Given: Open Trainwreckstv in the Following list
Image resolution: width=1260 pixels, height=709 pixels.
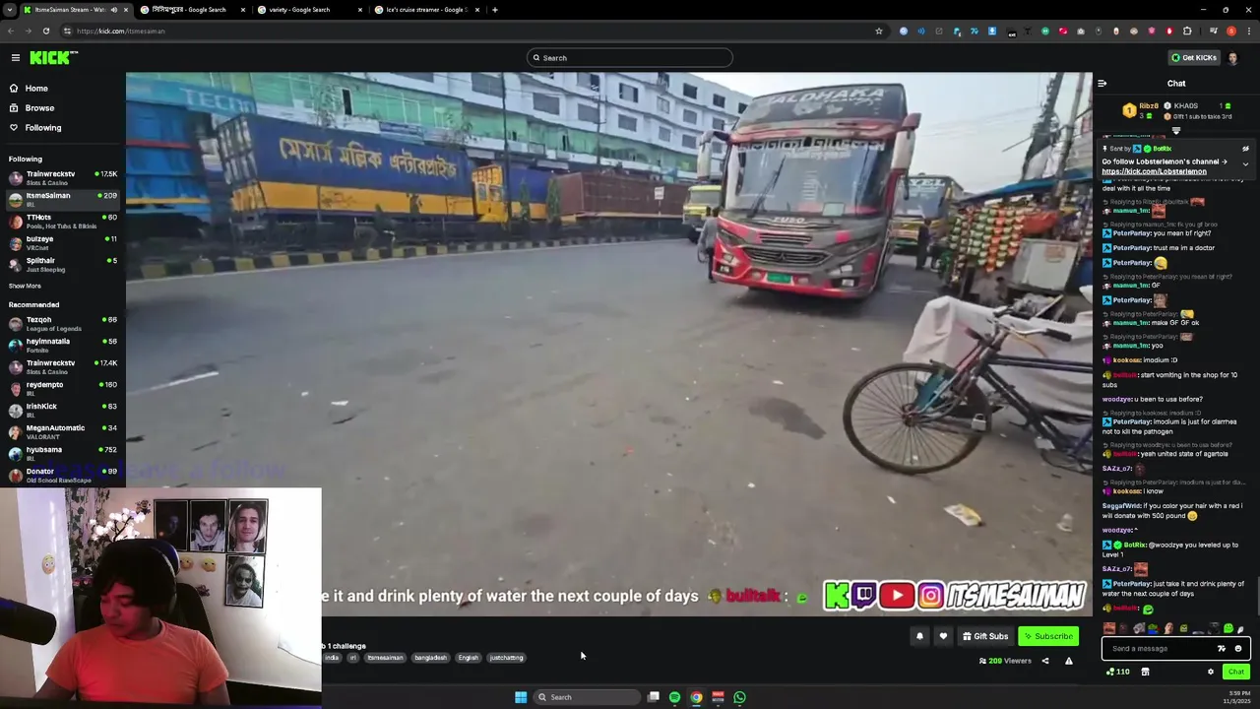Looking at the screenshot, I should tap(63, 178).
